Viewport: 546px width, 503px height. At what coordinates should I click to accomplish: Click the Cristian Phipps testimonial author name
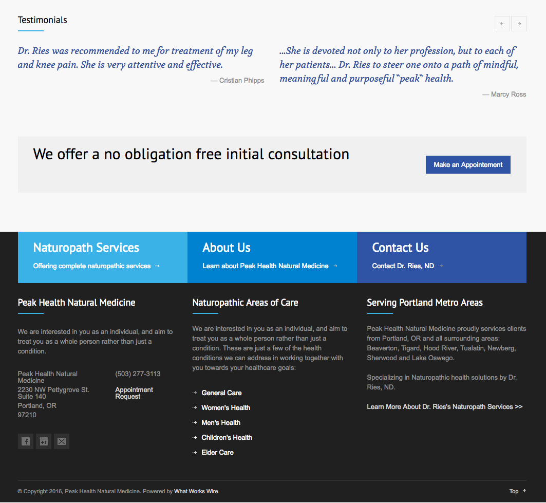pyautogui.click(x=241, y=81)
